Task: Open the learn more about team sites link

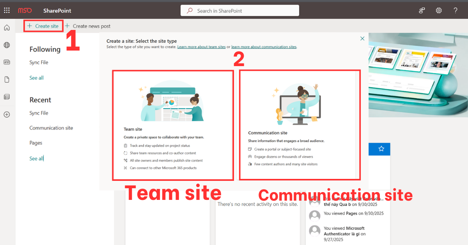Action: [201, 47]
